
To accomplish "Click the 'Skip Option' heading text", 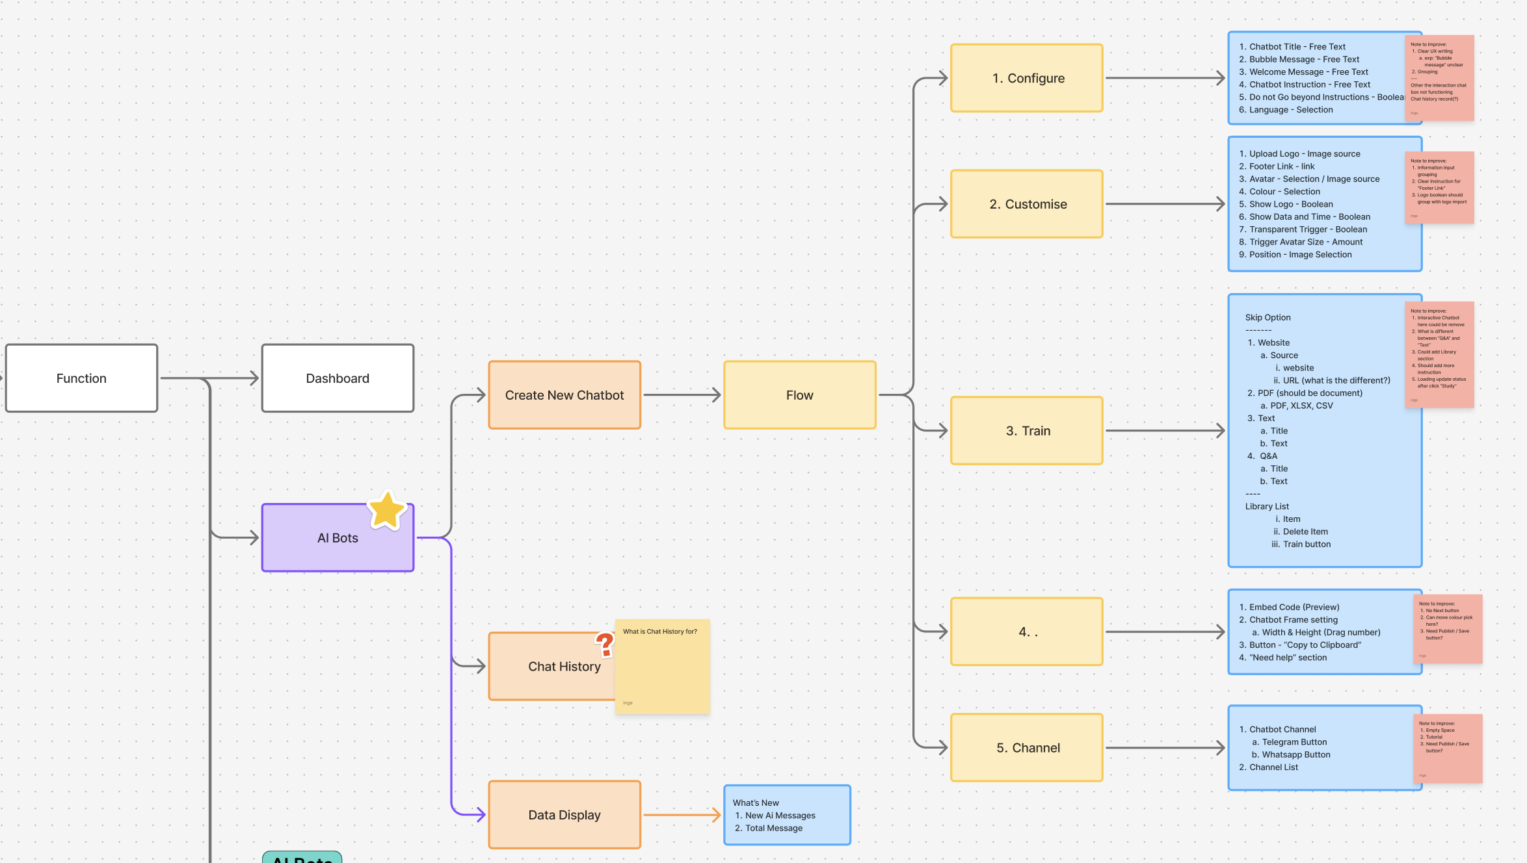I will 1268,318.
